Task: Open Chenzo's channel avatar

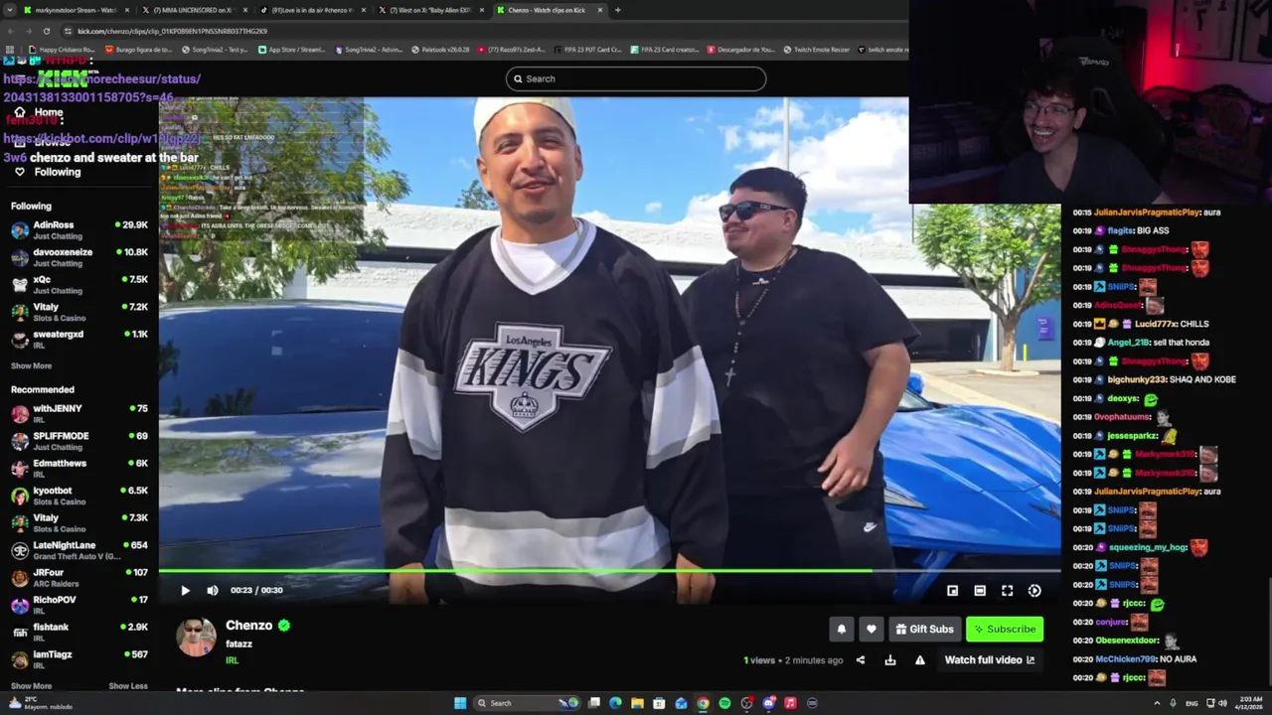Action: [x=196, y=637]
